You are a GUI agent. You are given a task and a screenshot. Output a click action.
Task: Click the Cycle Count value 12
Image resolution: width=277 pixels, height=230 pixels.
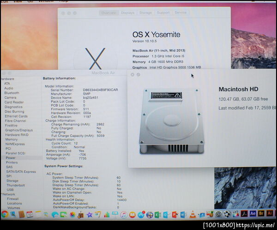click(x=76, y=143)
